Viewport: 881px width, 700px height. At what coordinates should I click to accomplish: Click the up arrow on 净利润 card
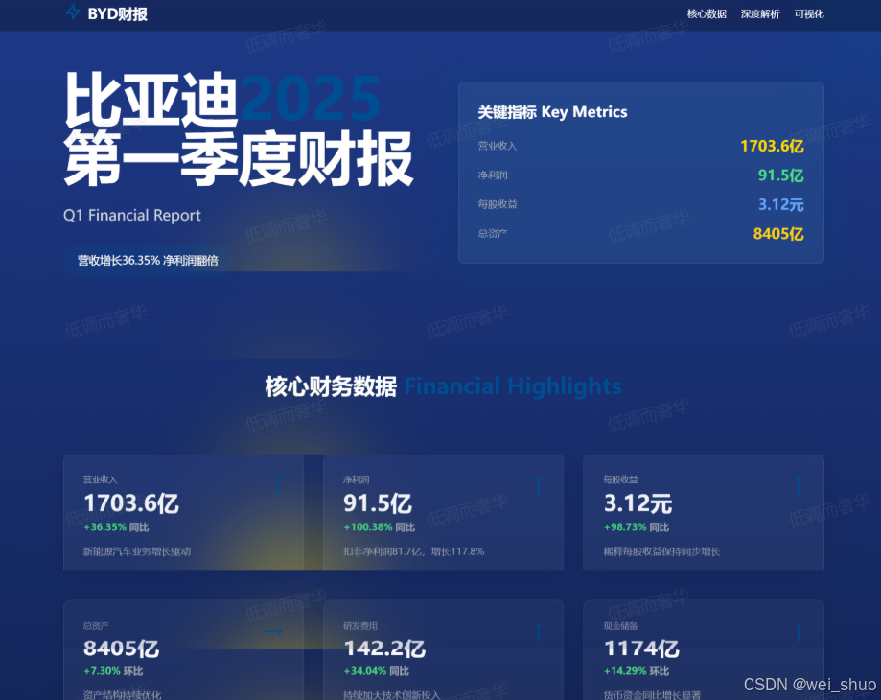(x=538, y=485)
